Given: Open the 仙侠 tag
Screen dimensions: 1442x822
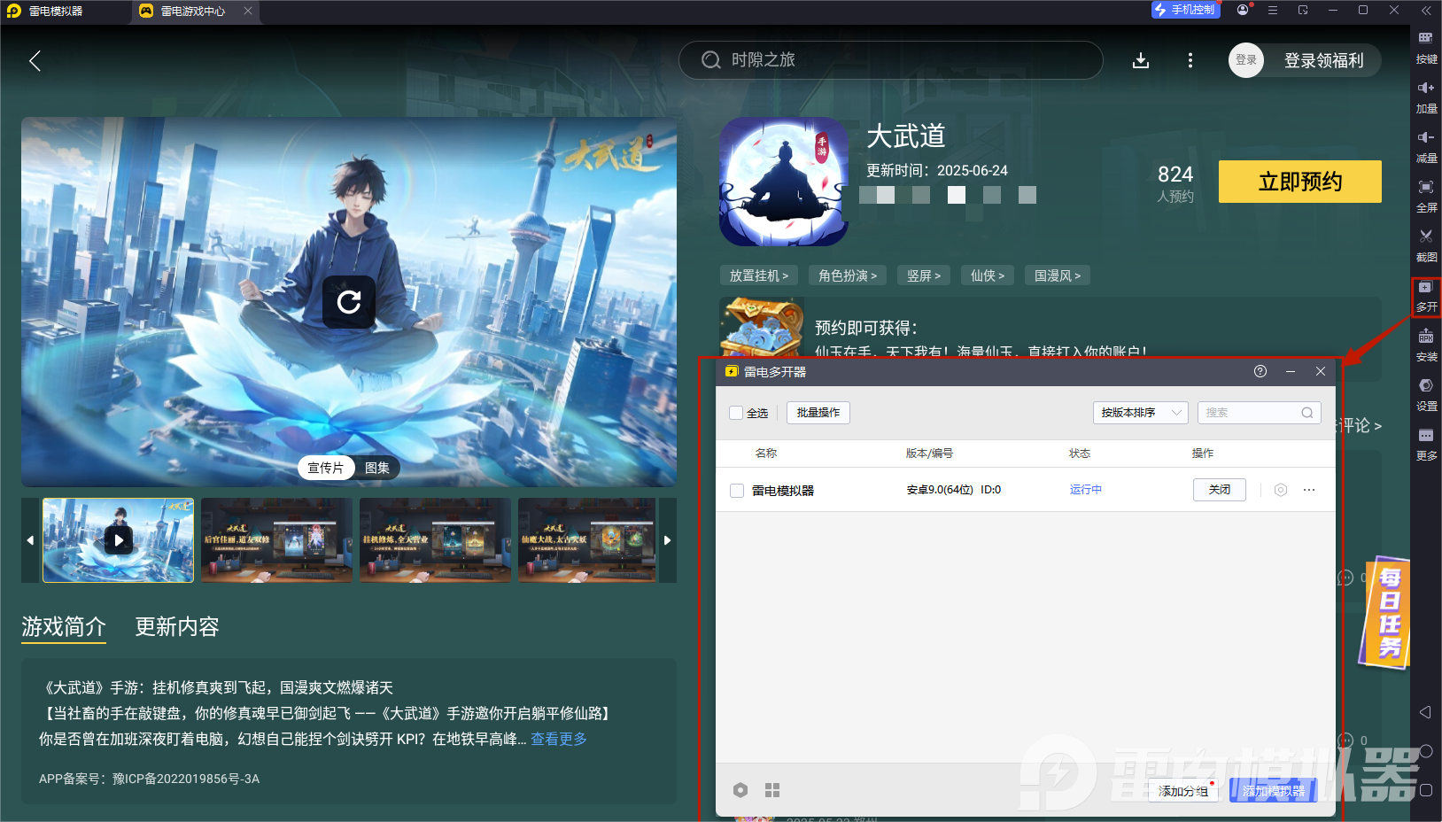Looking at the screenshot, I should click(x=988, y=275).
